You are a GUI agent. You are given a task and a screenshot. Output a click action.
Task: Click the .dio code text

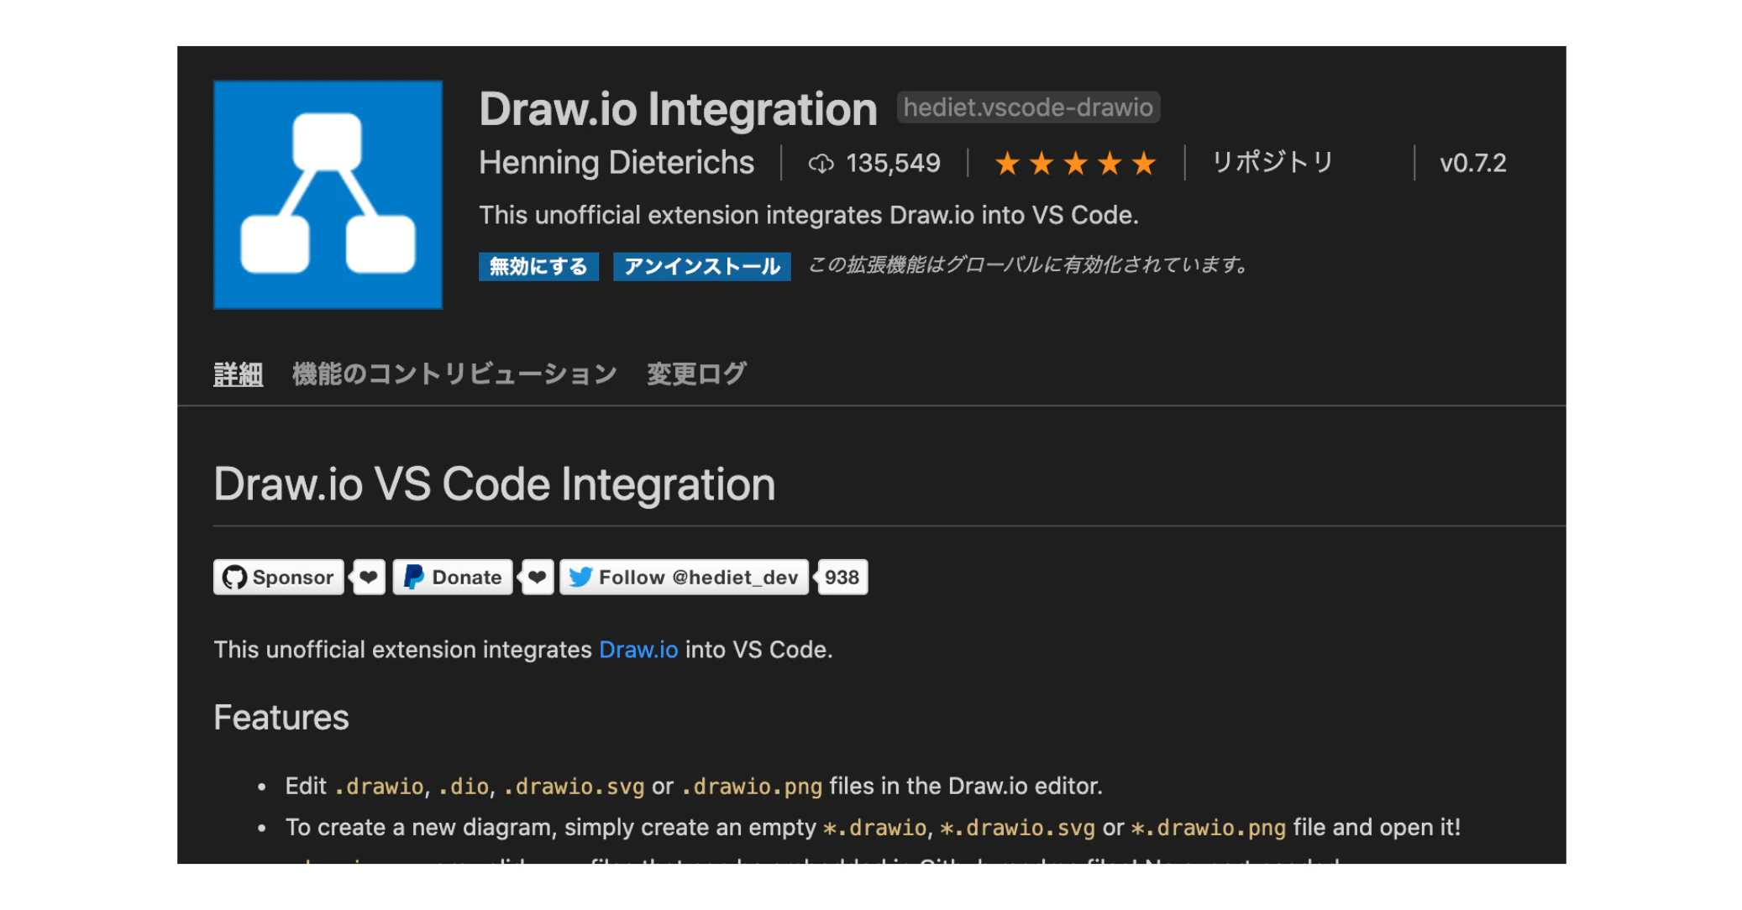[464, 787]
